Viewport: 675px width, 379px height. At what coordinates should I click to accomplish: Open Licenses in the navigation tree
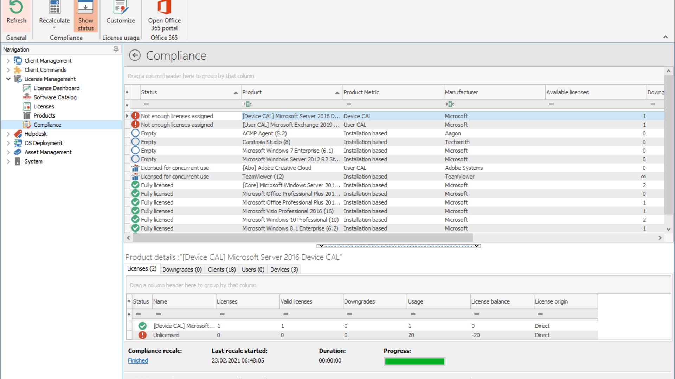coord(44,106)
